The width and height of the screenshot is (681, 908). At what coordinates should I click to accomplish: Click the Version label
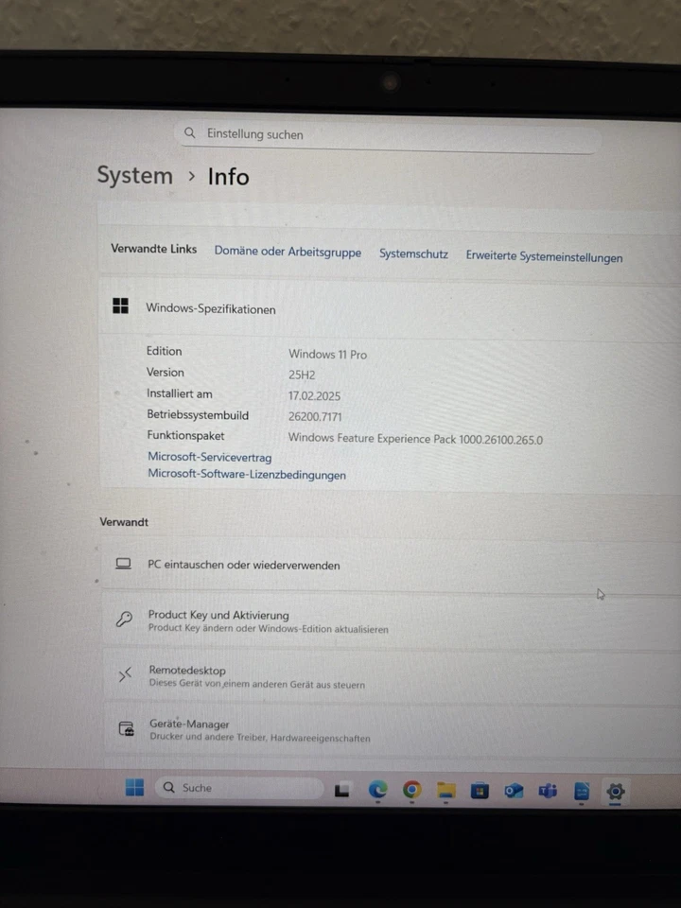click(x=165, y=373)
